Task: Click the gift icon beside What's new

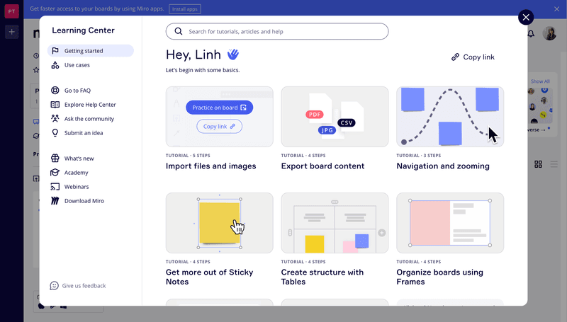Action: [x=55, y=158]
